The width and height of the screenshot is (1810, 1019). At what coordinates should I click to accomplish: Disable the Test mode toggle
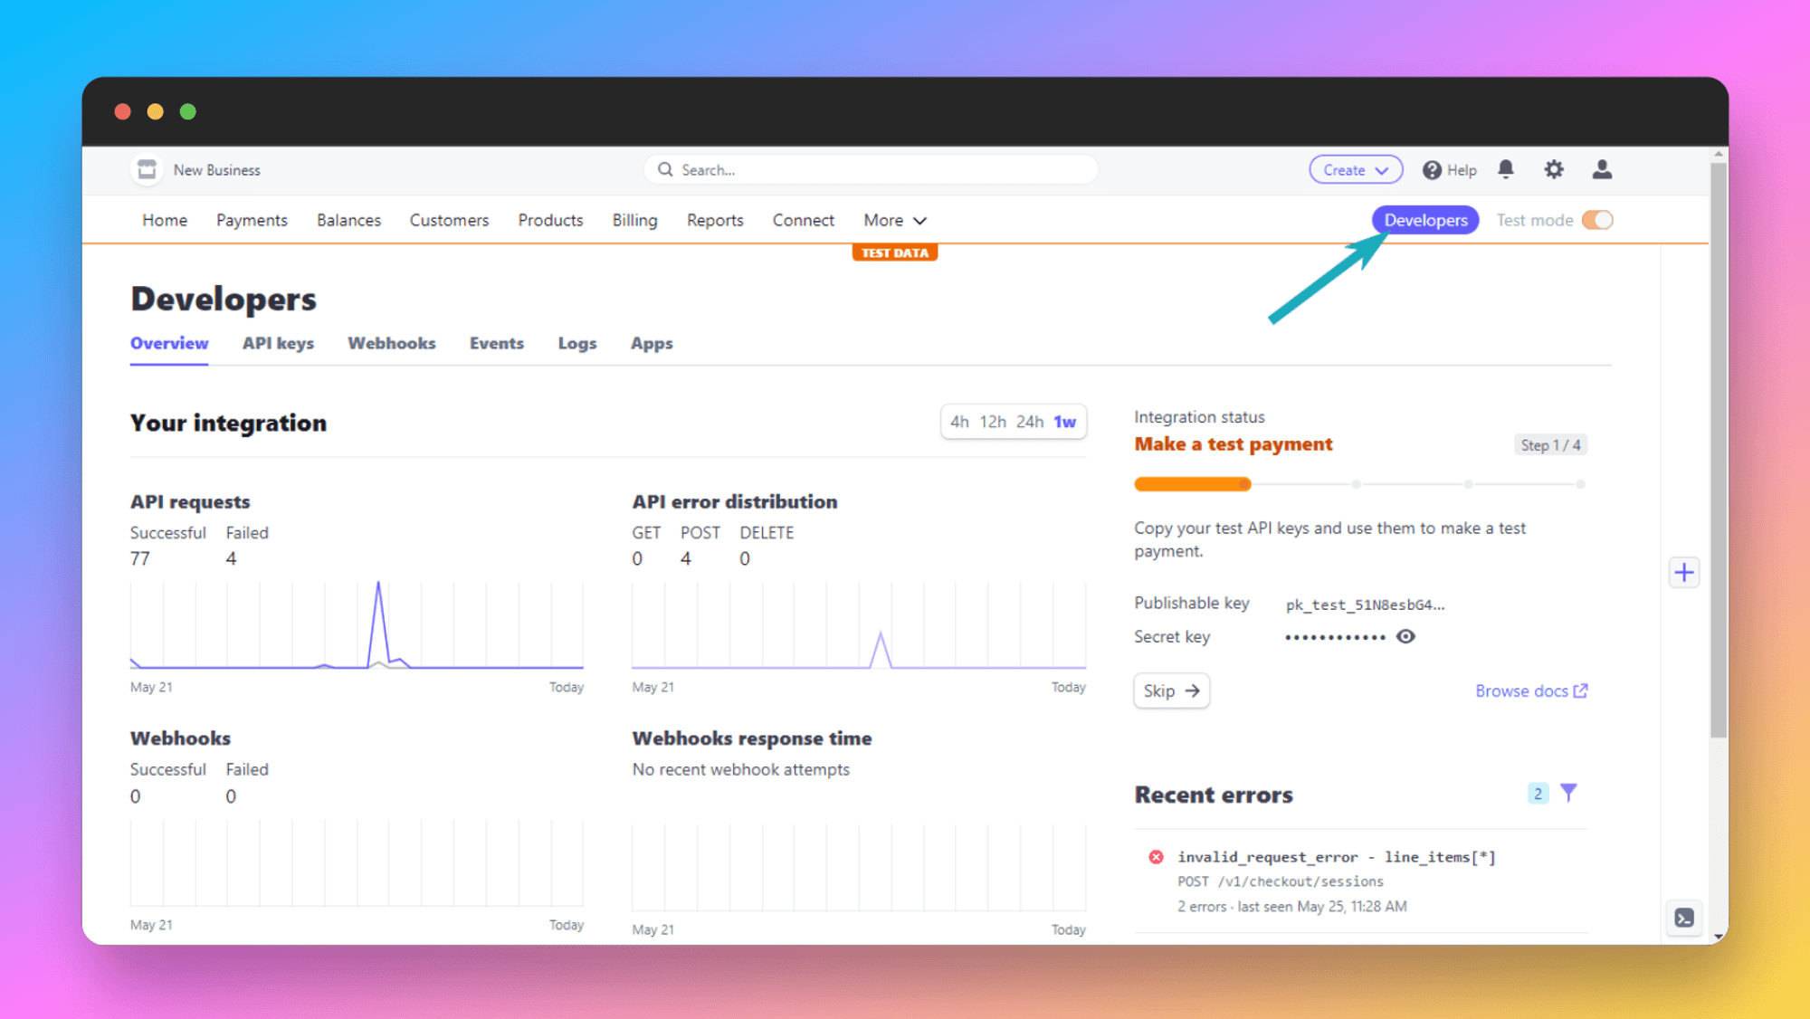[1597, 220]
